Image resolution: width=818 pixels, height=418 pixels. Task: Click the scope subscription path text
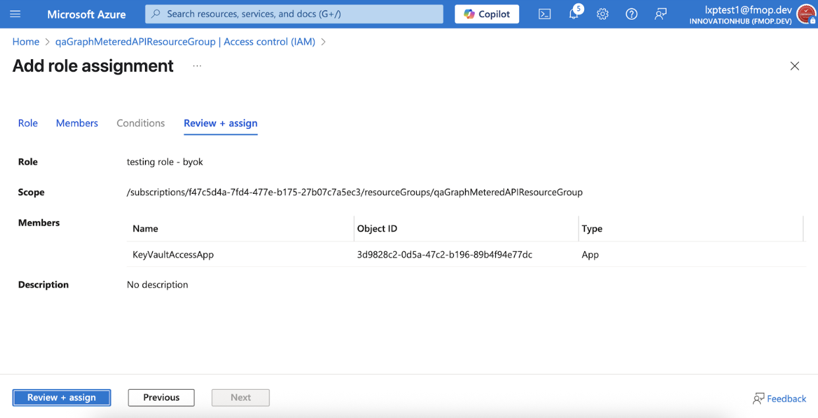354,192
